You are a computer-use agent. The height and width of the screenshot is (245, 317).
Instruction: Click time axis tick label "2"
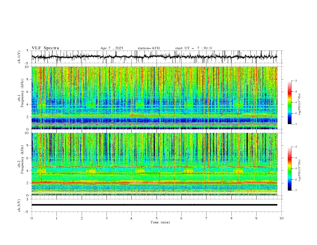click(x=82, y=218)
